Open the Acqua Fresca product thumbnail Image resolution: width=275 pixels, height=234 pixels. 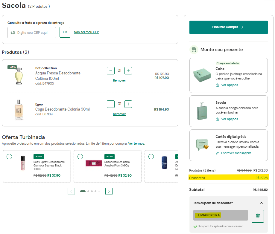[x=19, y=76]
